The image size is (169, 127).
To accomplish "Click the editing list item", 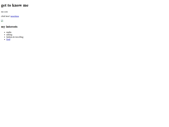I will 9,35.
